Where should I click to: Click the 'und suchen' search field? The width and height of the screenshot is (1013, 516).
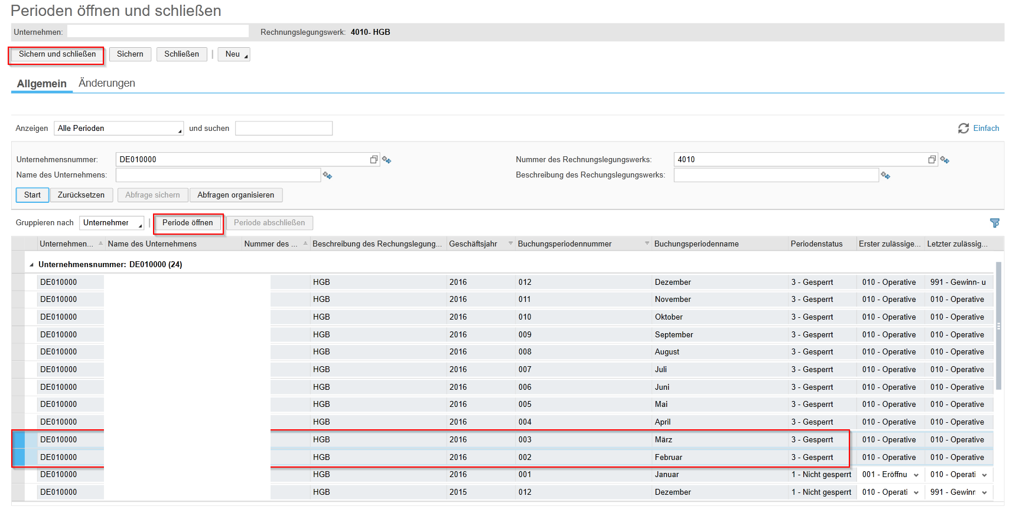click(x=284, y=128)
